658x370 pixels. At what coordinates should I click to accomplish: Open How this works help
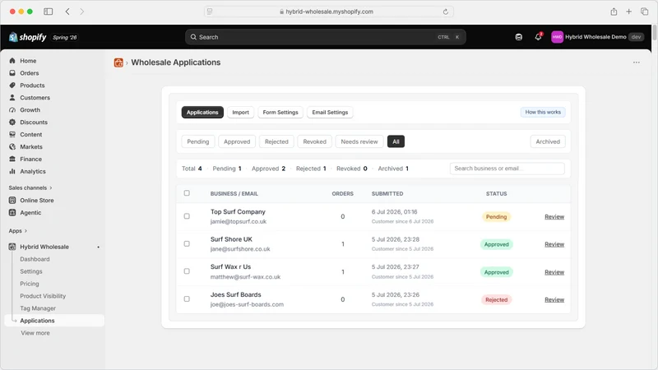(543, 112)
